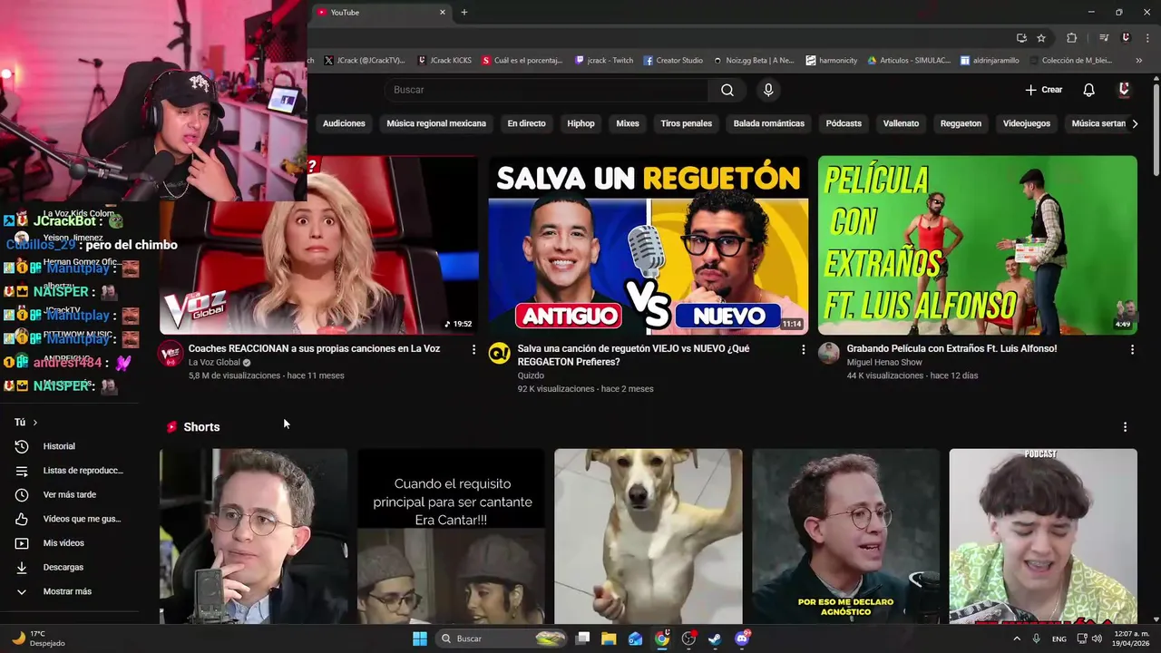1161x653 pixels.
Task: Expand the Tú section chevron
Action: 35,423
